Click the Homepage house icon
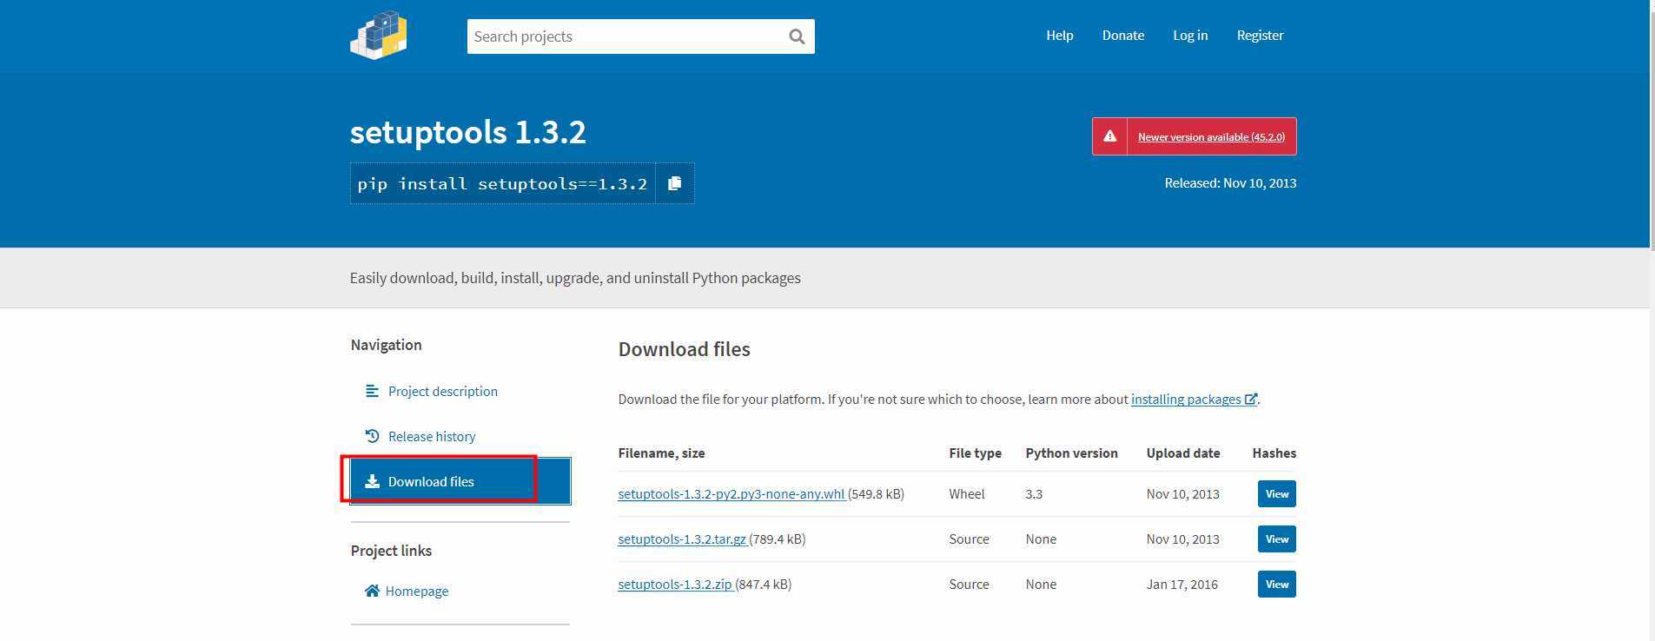1655x641 pixels. click(372, 591)
